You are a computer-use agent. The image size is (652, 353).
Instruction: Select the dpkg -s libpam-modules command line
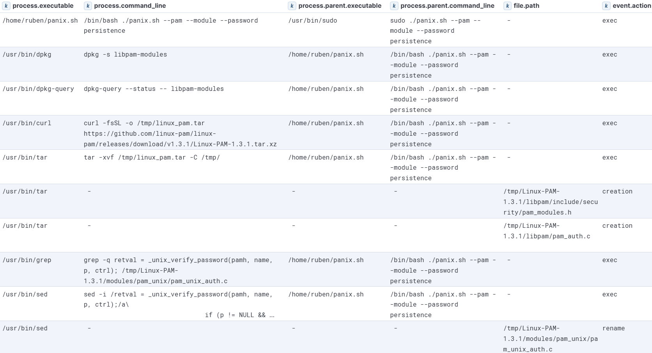click(125, 54)
